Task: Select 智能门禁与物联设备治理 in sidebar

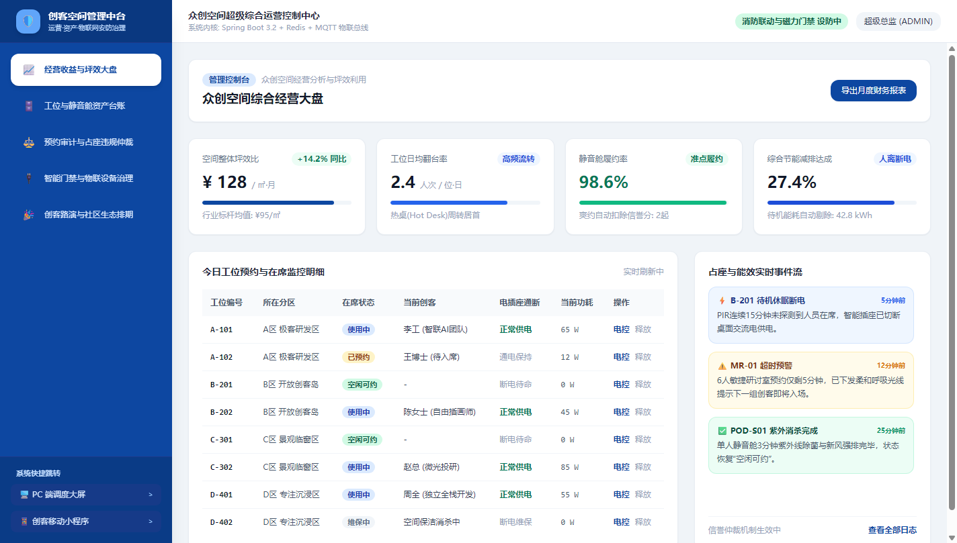Action: 86,179
